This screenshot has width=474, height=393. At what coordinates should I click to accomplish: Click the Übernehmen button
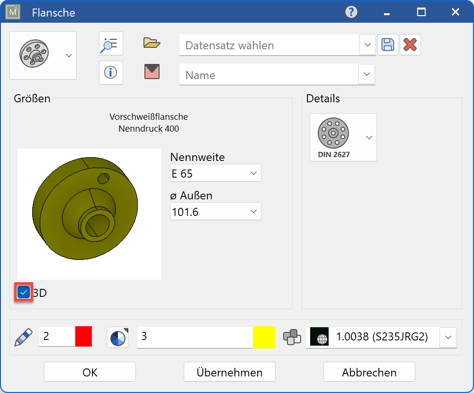[230, 372]
